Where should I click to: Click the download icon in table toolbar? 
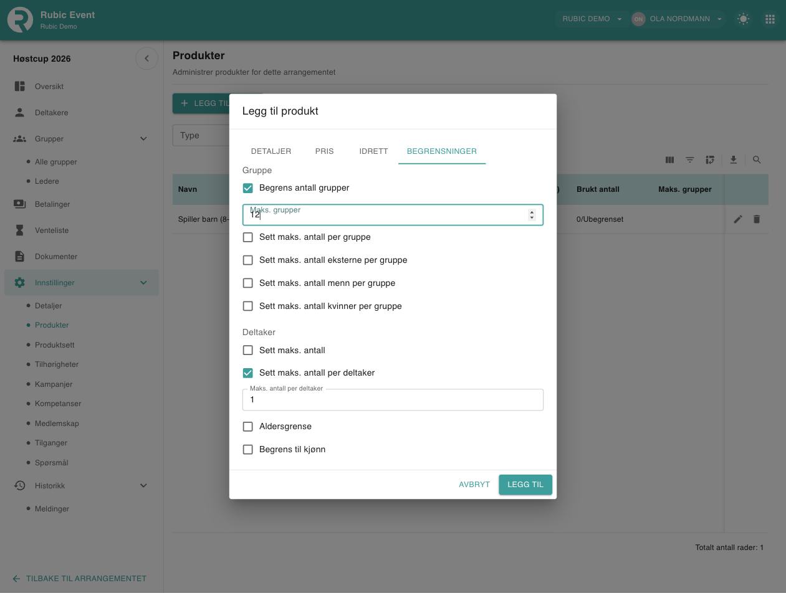tap(734, 160)
